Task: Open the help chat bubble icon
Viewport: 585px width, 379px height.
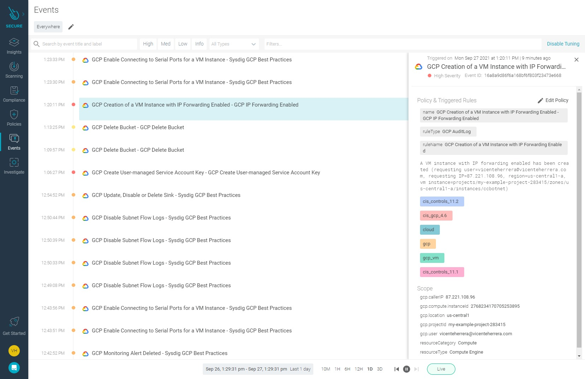Action: 14,368
